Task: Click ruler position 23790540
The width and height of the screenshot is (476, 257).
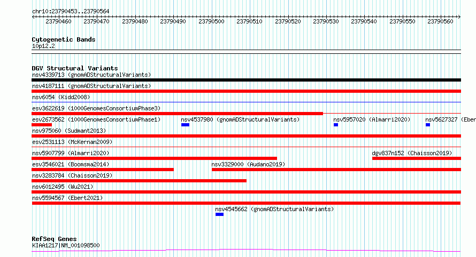Action: 364,21
